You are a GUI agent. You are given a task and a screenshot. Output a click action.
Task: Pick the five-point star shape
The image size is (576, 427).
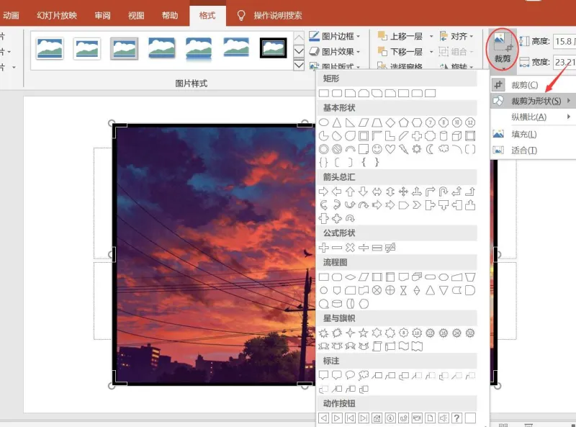pos(364,333)
